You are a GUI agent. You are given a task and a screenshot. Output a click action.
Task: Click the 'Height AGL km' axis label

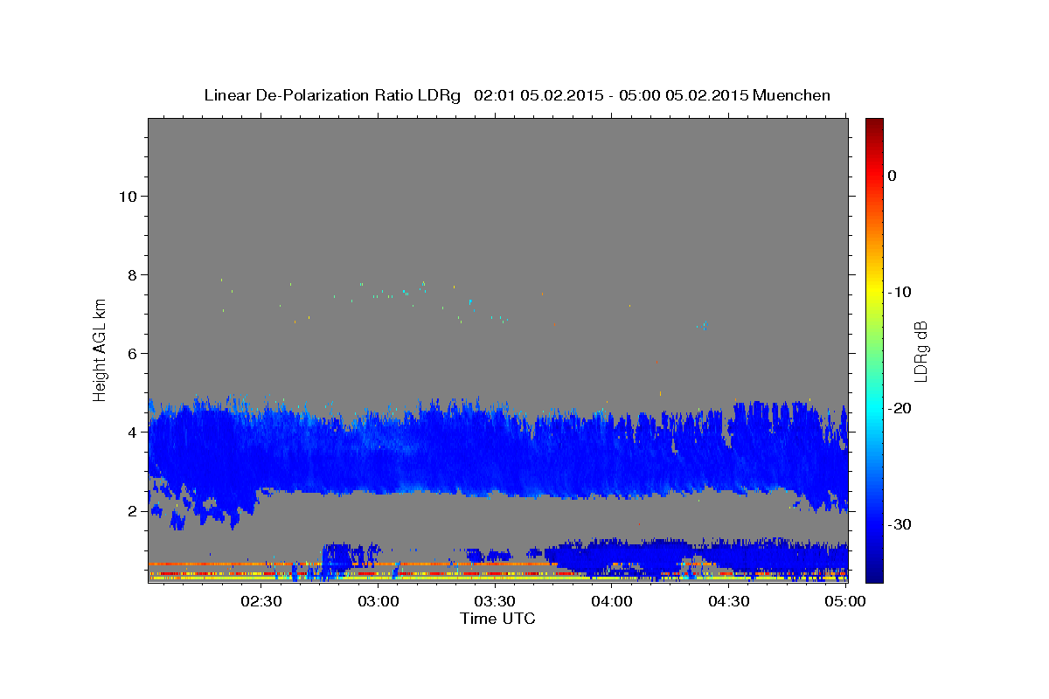point(100,349)
